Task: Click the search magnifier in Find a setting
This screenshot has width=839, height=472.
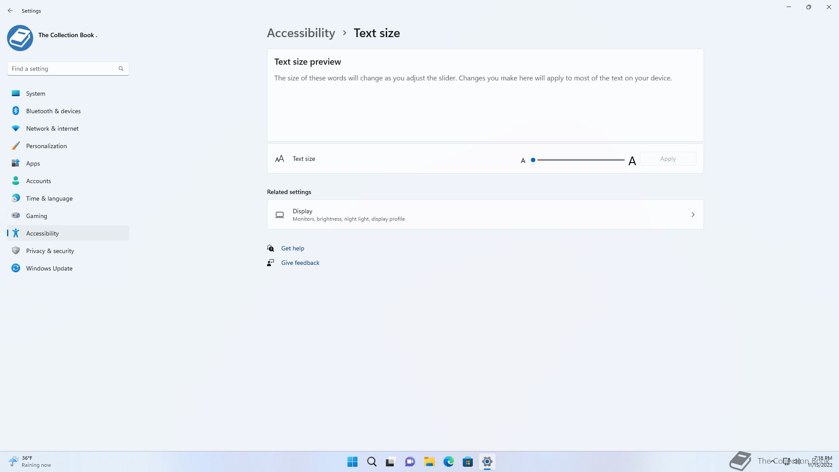Action: [x=121, y=69]
